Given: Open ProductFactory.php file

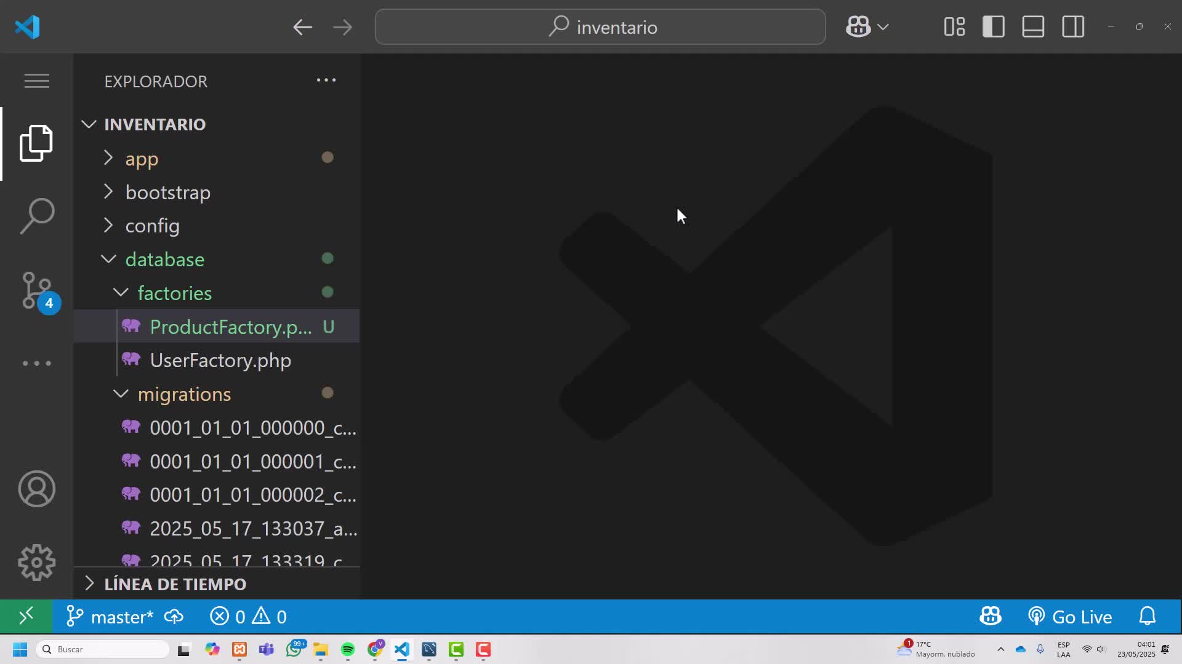Looking at the screenshot, I should coord(217,326).
